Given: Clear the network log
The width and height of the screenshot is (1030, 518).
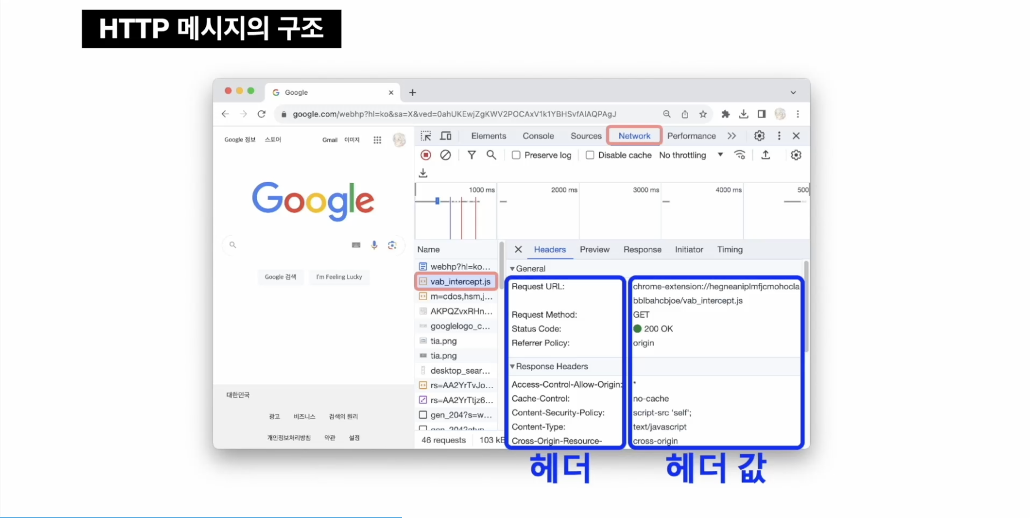Looking at the screenshot, I should (445, 155).
